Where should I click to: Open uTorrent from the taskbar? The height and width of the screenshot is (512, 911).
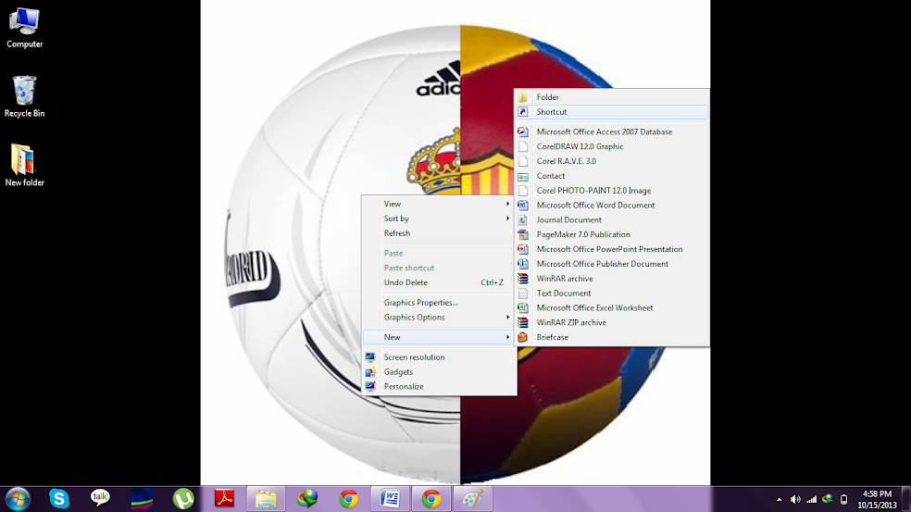tap(183, 499)
